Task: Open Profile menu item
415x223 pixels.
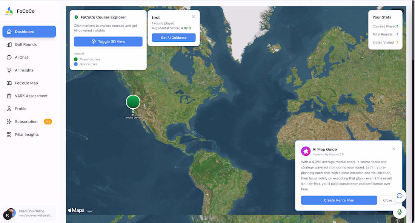Action: [x=29, y=109]
